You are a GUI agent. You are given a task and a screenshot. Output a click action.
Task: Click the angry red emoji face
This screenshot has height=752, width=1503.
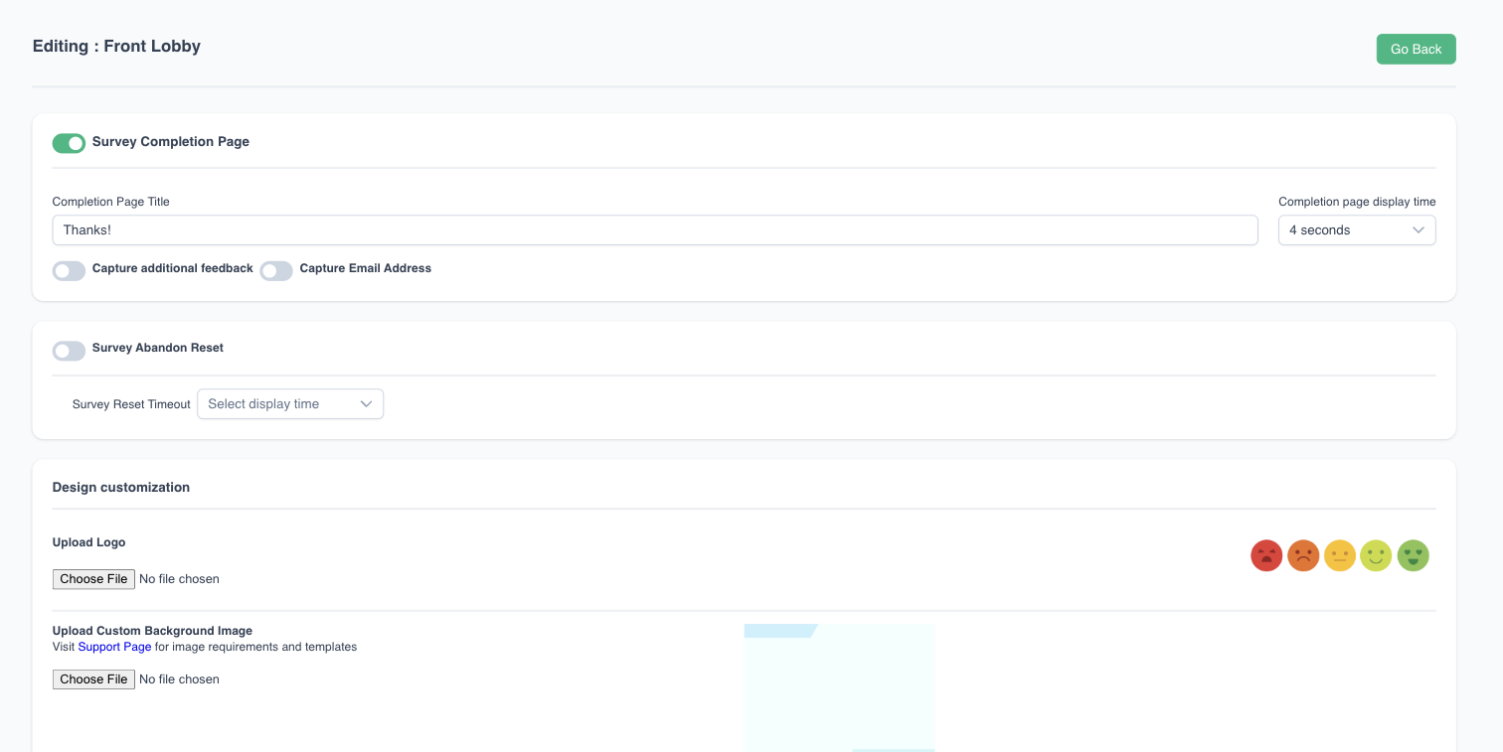tap(1266, 555)
